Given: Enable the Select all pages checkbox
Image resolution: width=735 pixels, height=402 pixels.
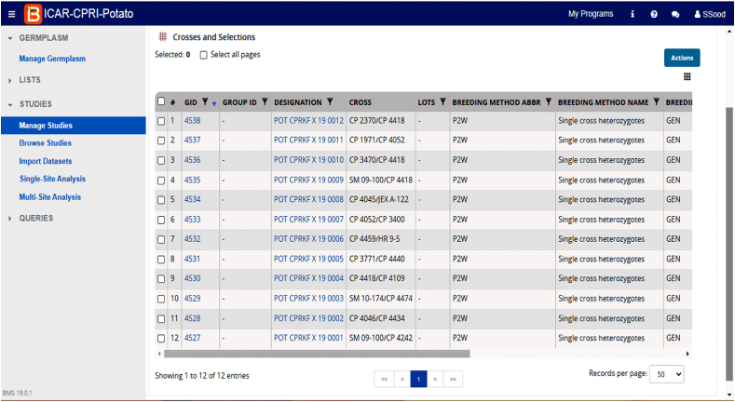Looking at the screenshot, I should coord(204,55).
